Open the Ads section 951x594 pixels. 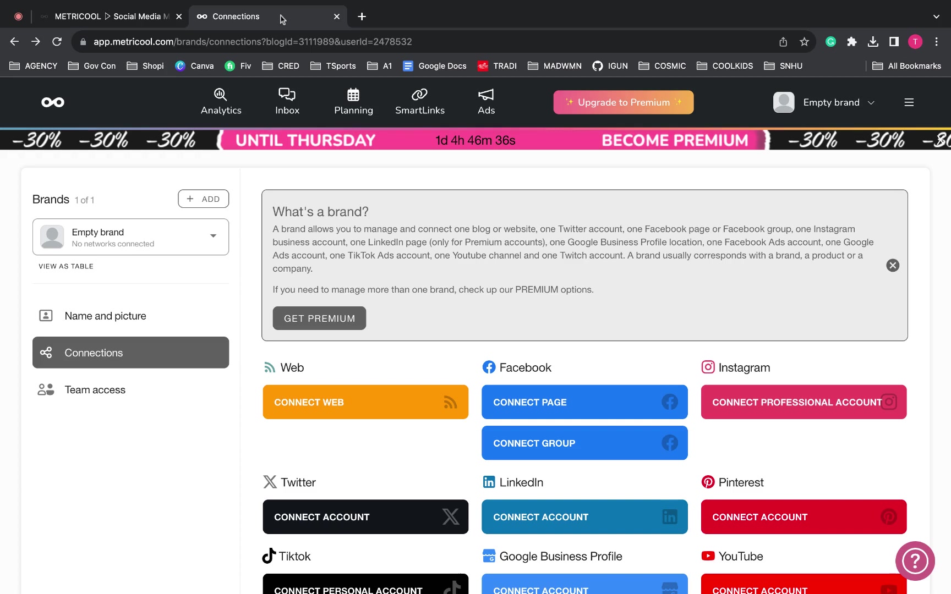pos(486,102)
